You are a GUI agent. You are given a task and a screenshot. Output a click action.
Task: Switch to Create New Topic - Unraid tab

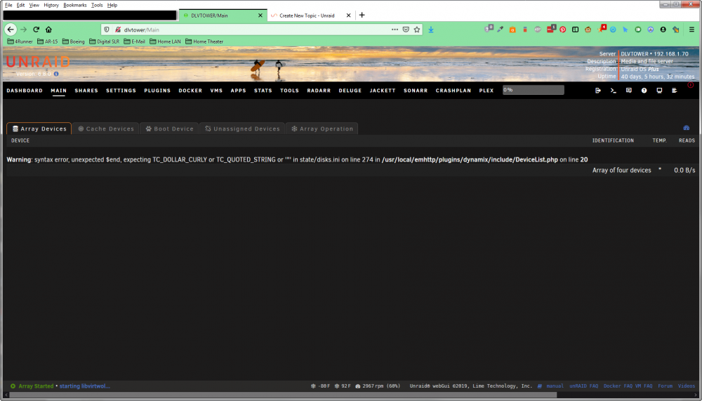[x=307, y=15]
